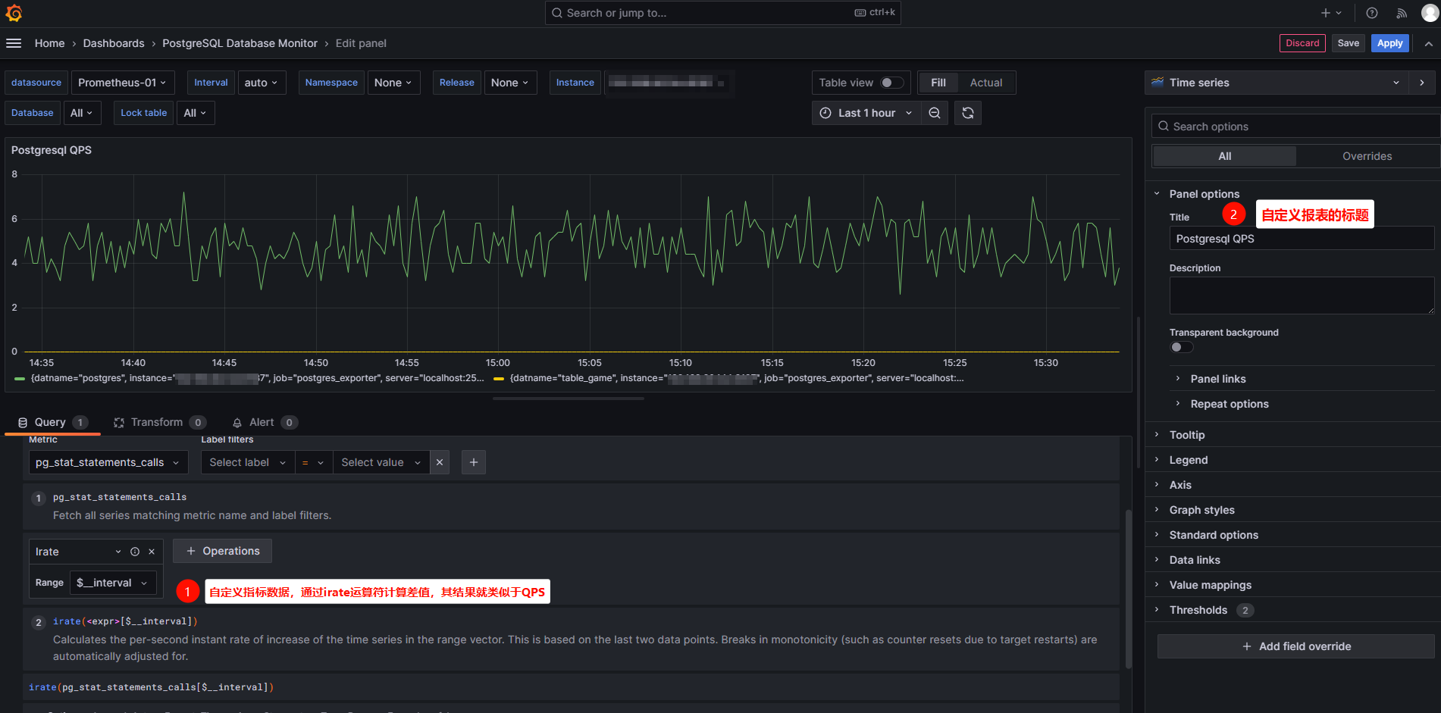Image resolution: width=1441 pixels, height=713 pixels.
Task: Click the zoom out time range icon
Action: click(x=935, y=113)
